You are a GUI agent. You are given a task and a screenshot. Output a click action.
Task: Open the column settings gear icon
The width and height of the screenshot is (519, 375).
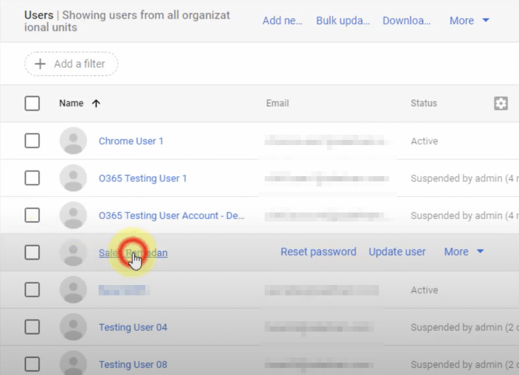pos(500,103)
